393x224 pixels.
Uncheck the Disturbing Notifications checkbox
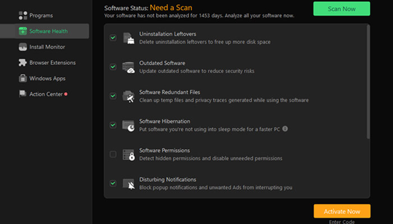point(113,183)
